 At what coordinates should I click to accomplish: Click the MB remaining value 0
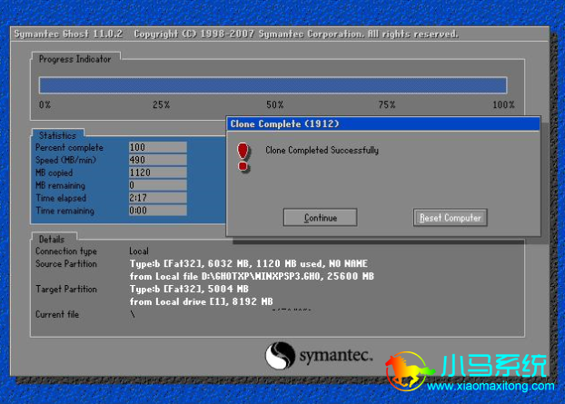tap(158, 185)
